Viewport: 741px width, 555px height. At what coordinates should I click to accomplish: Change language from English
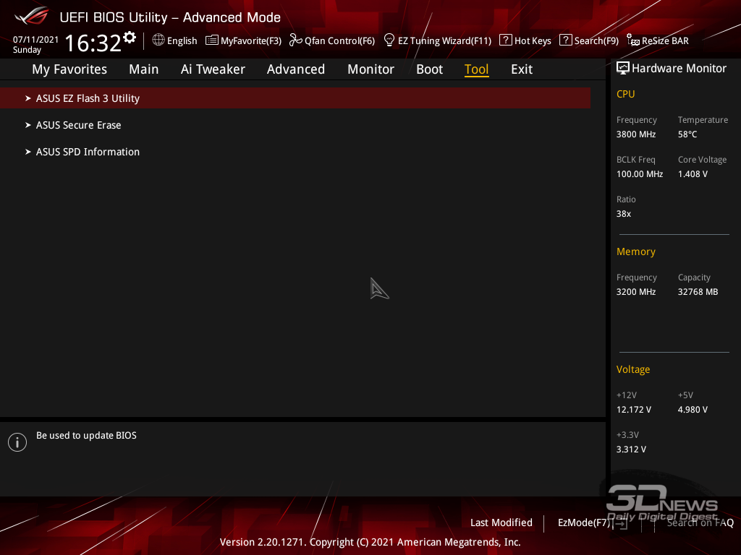182,41
